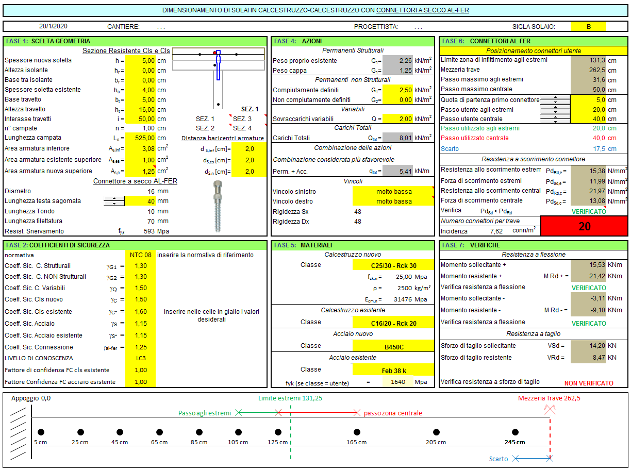Select Non compiutamente definiti load value 0,00
The image size is (631, 471).
(x=398, y=100)
